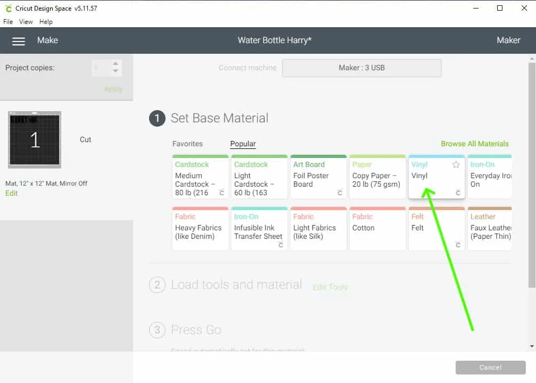This screenshot has width=536, height=383.
Task: Select Foil Poster Board material
Action: [x=318, y=177]
